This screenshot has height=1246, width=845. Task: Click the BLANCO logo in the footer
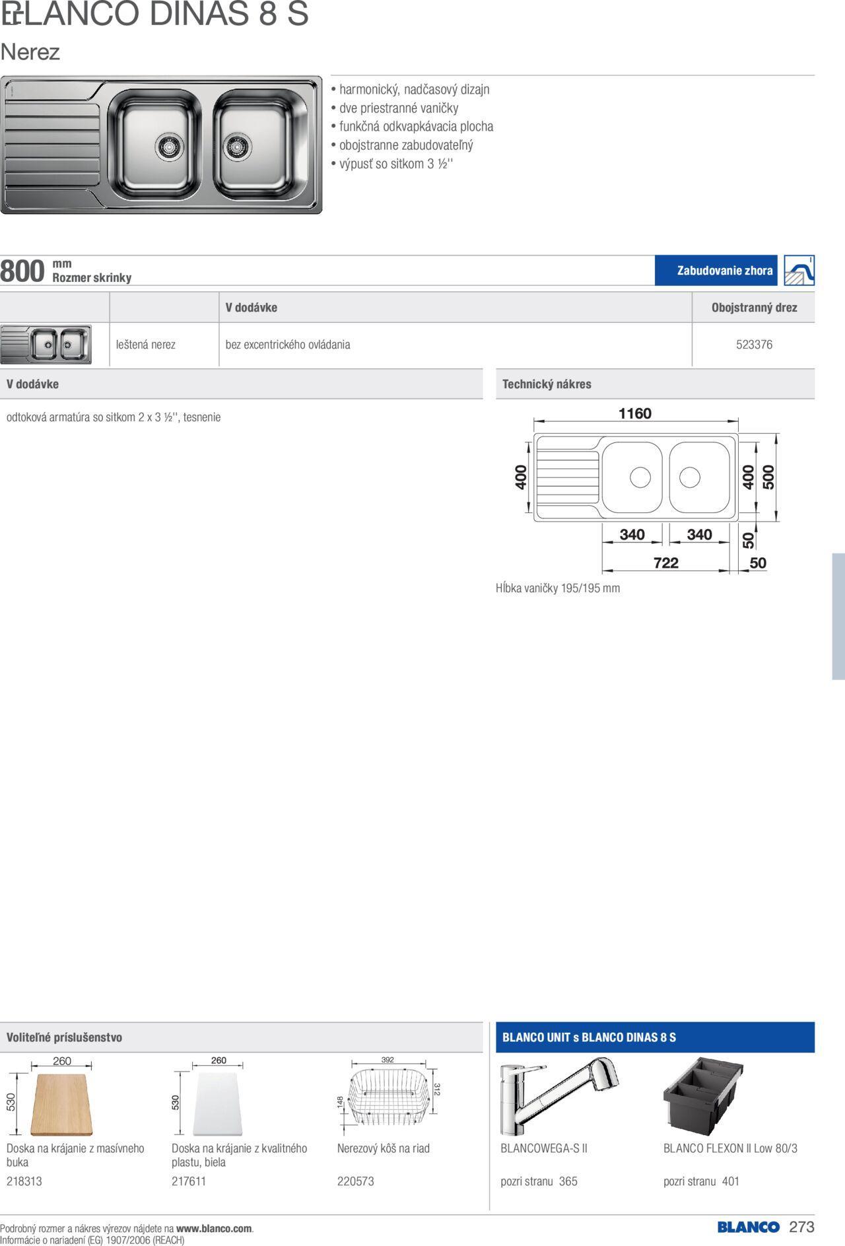(748, 1227)
